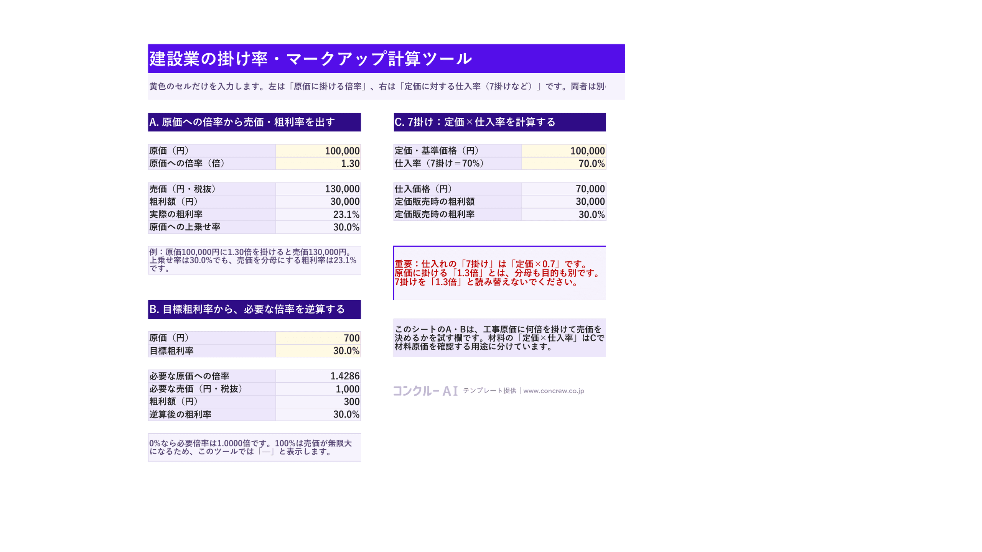Click the note starting このシートのA・Bは
The image size is (982, 552).
[499, 338]
